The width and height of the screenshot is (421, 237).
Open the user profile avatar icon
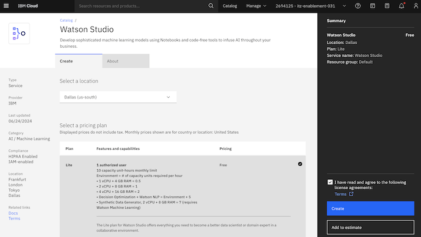point(416,6)
